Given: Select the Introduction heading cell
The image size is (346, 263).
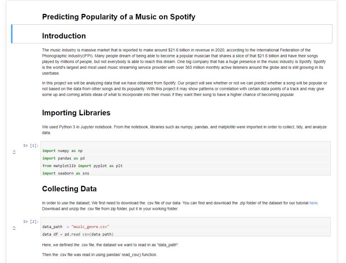Looking at the screenshot, I should 64,36.
